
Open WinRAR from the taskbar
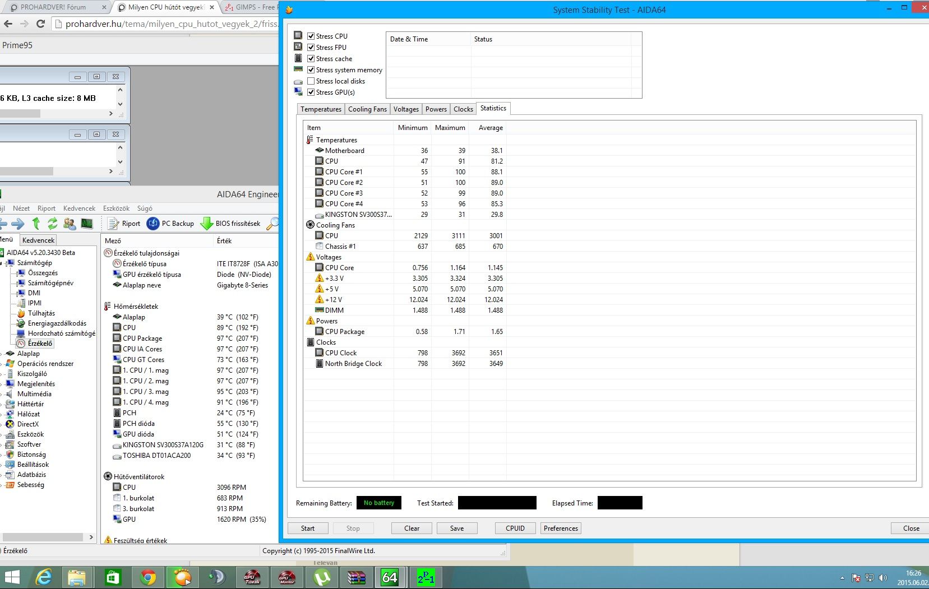point(357,577)
